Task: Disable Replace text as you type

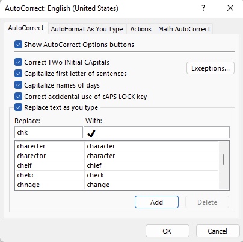Action: pyautogui.click(x=18, y=107)
